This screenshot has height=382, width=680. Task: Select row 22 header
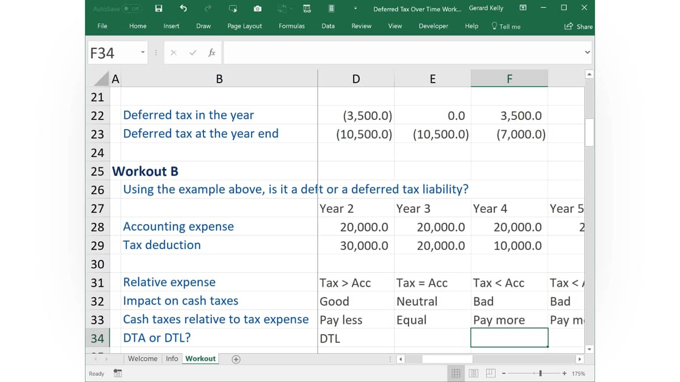click(x=97, y=115)
